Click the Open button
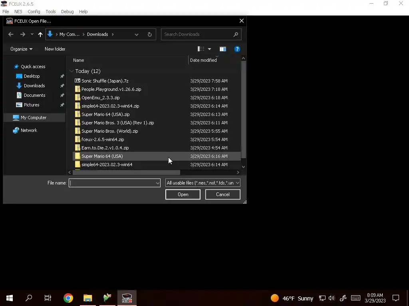This screenshot has width=409, height=306. tap(183, 194)
